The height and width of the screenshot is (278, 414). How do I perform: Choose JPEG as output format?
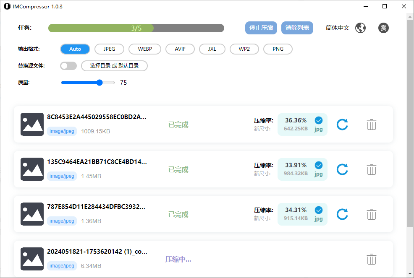tap(110, 49)
